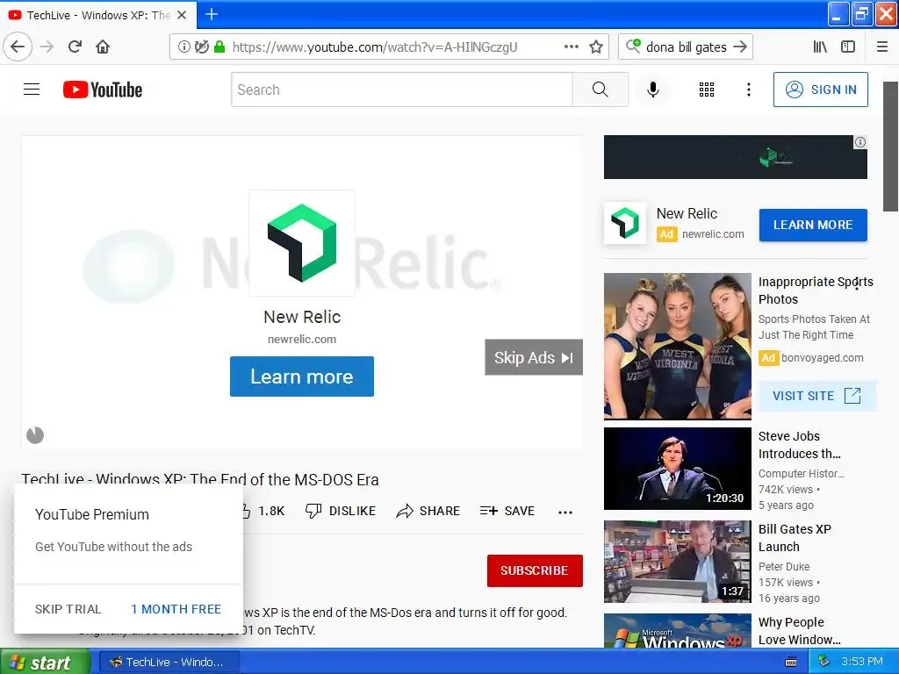Open YouTube settings three-dot menu

point(748,90)
